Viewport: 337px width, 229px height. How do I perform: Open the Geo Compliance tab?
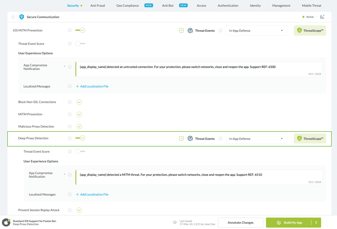tap(128, 6)
